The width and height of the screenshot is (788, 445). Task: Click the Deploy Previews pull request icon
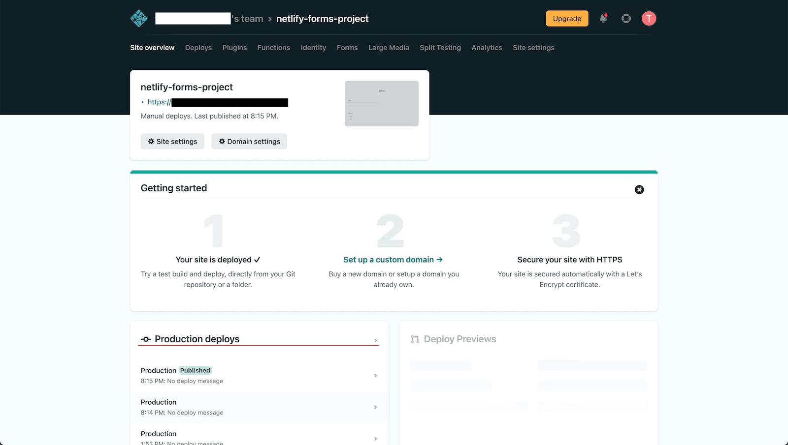coord(415,339)
